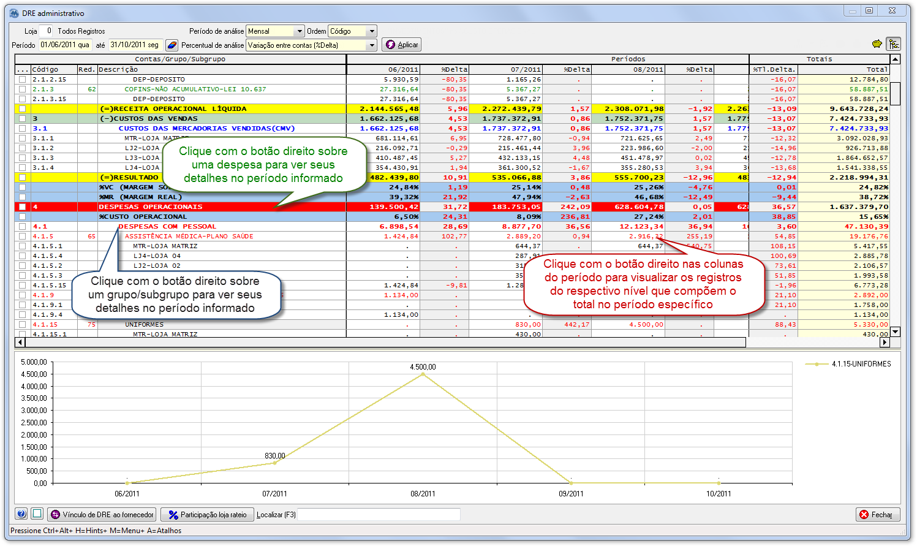Click the Descrição column header
Image resolution: width=917 pixels, height=546 pixels.
point(222,70)
